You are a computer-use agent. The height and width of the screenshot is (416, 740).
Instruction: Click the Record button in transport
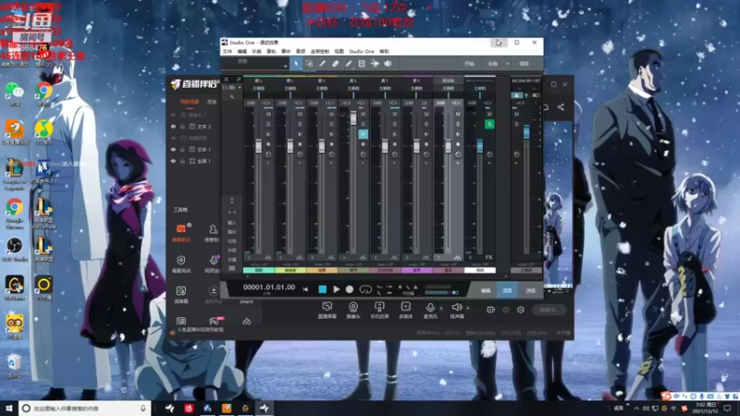pyautogui.click(x=350, y=289)
